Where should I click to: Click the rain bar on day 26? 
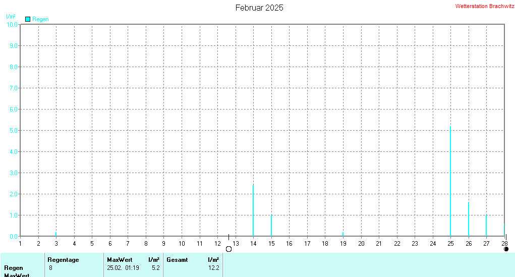coord(469,219)
